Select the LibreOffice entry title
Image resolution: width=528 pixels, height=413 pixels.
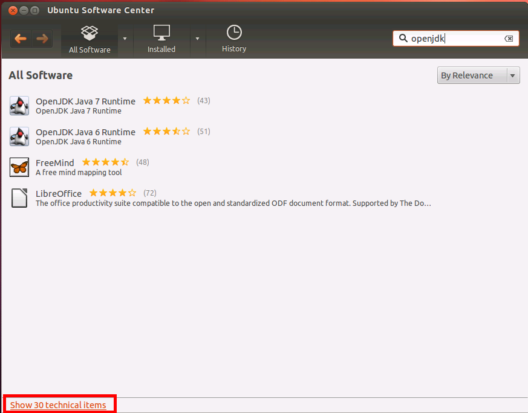point(59,194)
